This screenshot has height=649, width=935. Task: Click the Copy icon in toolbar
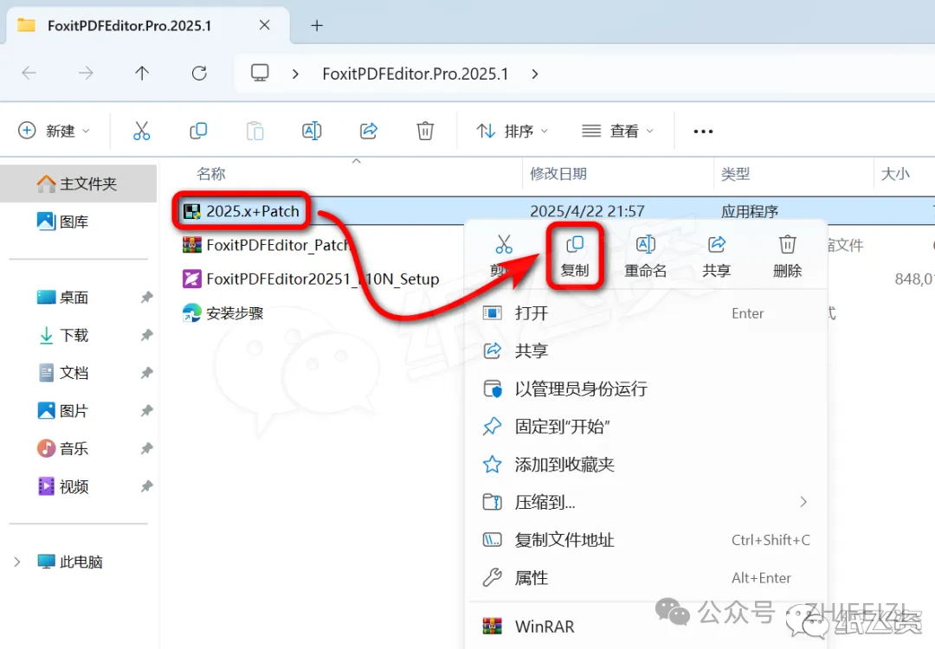tap(198, 131)
